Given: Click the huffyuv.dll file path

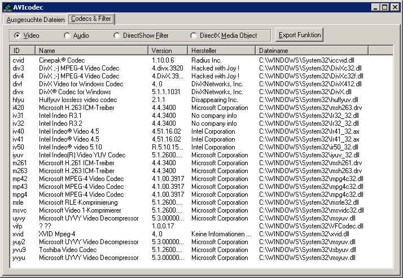Looking at the screenshot, I should coord(308,100).
